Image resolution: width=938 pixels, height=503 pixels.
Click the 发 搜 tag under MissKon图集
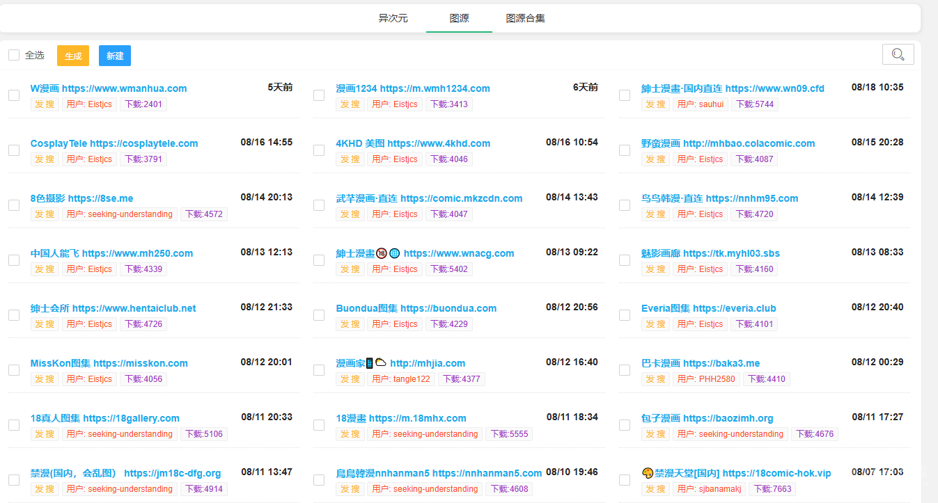[x=45, y=379]
